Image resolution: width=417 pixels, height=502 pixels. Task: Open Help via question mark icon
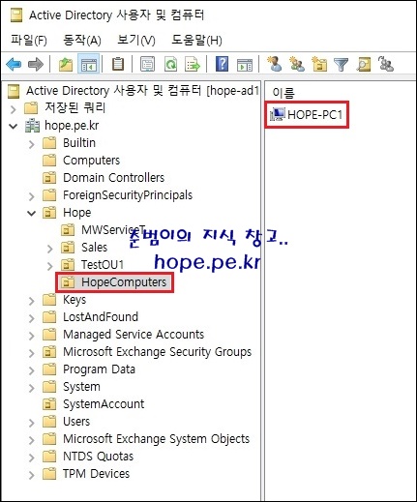222,64
